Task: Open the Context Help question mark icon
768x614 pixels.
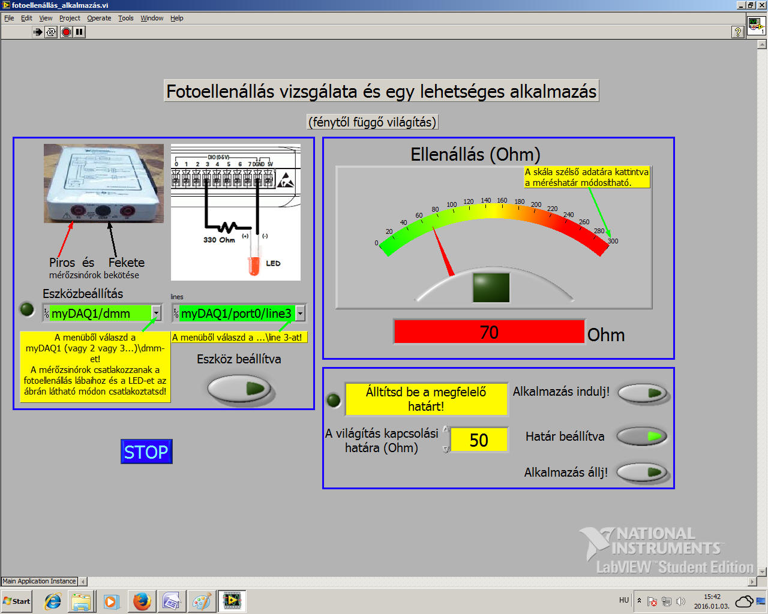Action: coord(738,32)
